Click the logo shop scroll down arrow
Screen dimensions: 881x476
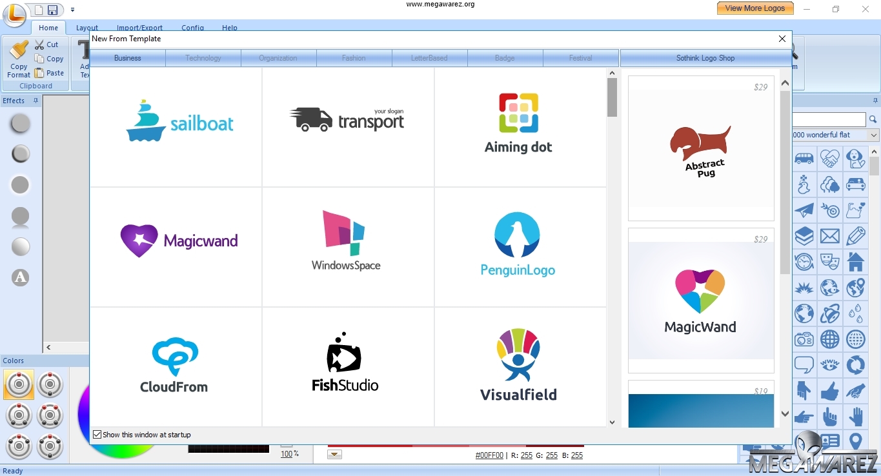[x=785, y=414]
